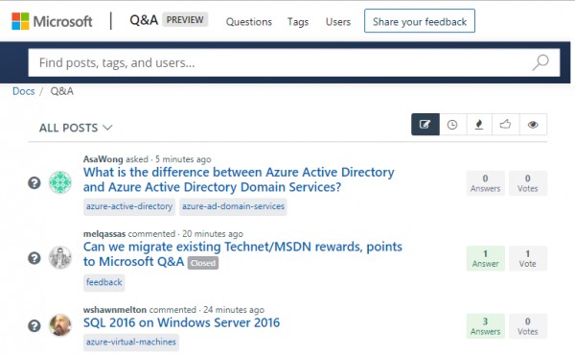The image size is (575, 356).
Task: Click the Docs breadcrumb link
Action: pyautogui.click(x=23, y=91)
